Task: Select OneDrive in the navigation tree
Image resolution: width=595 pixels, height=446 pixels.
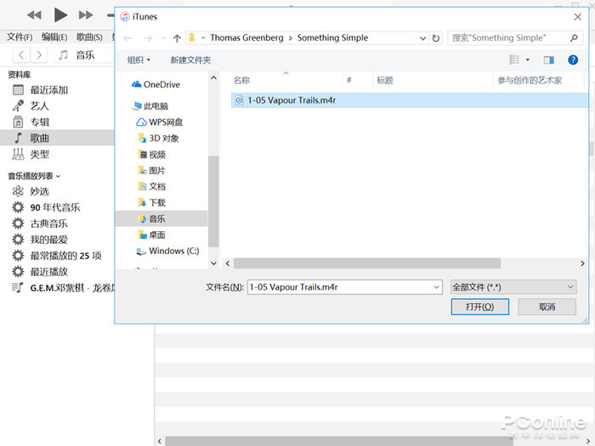Action: pyautogui.click(x=156, y=85)
